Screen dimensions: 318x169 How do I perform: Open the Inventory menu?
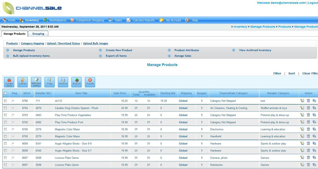click(32, 20)
